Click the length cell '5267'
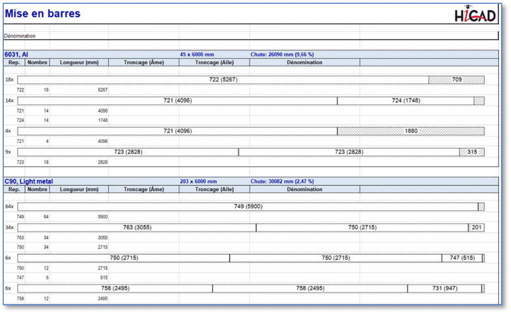The height and width of the screenshot is (314, 511). (x=103, y=90)
